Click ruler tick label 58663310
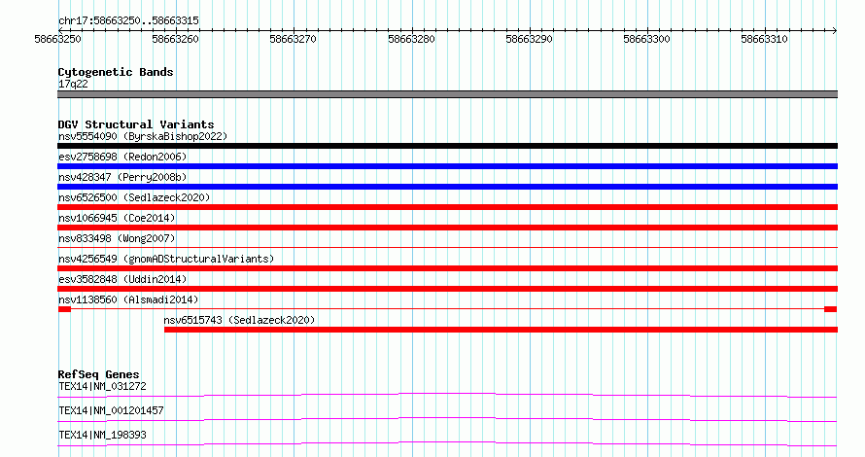The width and height of the screenshot is (865, 457). 764,39
